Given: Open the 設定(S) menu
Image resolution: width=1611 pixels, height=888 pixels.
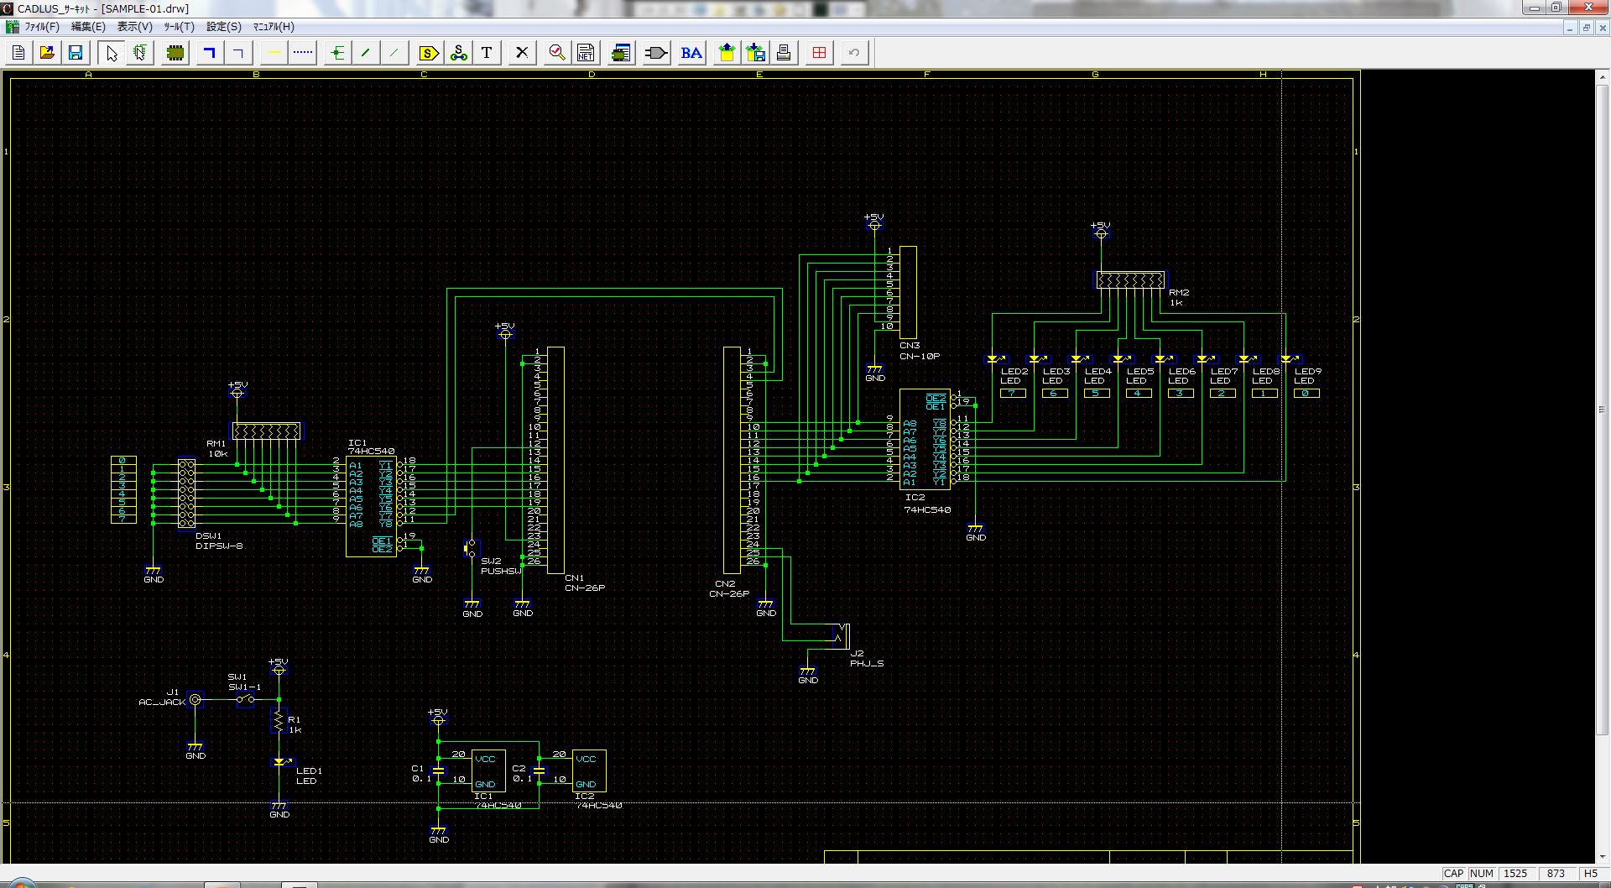Looking at the screenshot, I should pos(223,27).
